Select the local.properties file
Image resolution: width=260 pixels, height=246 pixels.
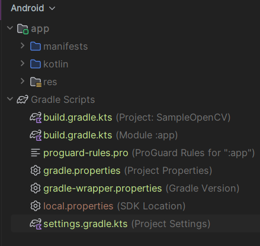pos(78,206)
